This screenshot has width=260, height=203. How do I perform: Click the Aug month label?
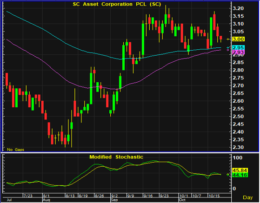pyautogui.click(x=47, y=200)
